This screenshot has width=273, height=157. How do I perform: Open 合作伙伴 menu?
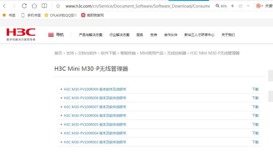point(171,35)
